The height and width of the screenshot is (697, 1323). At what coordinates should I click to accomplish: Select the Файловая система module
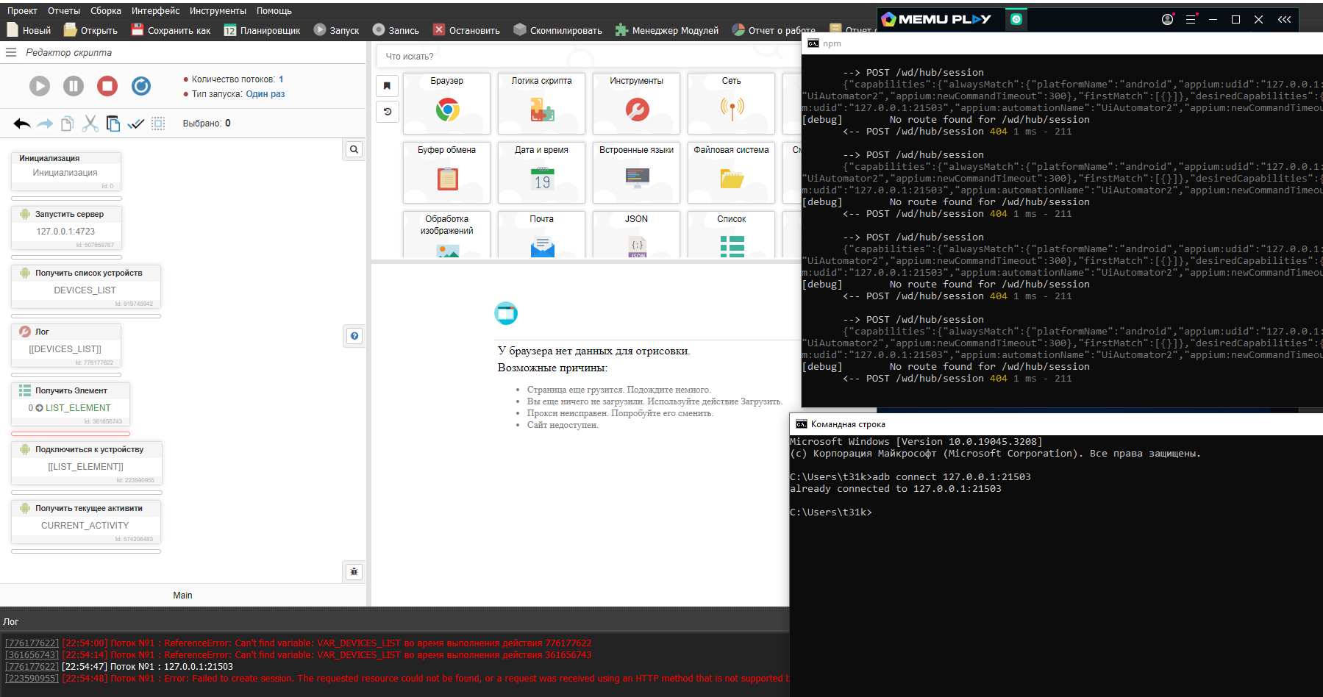731,172
